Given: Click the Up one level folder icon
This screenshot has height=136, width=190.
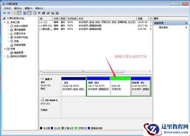Looking at the screenshot, I should click(x=15, y=13).
